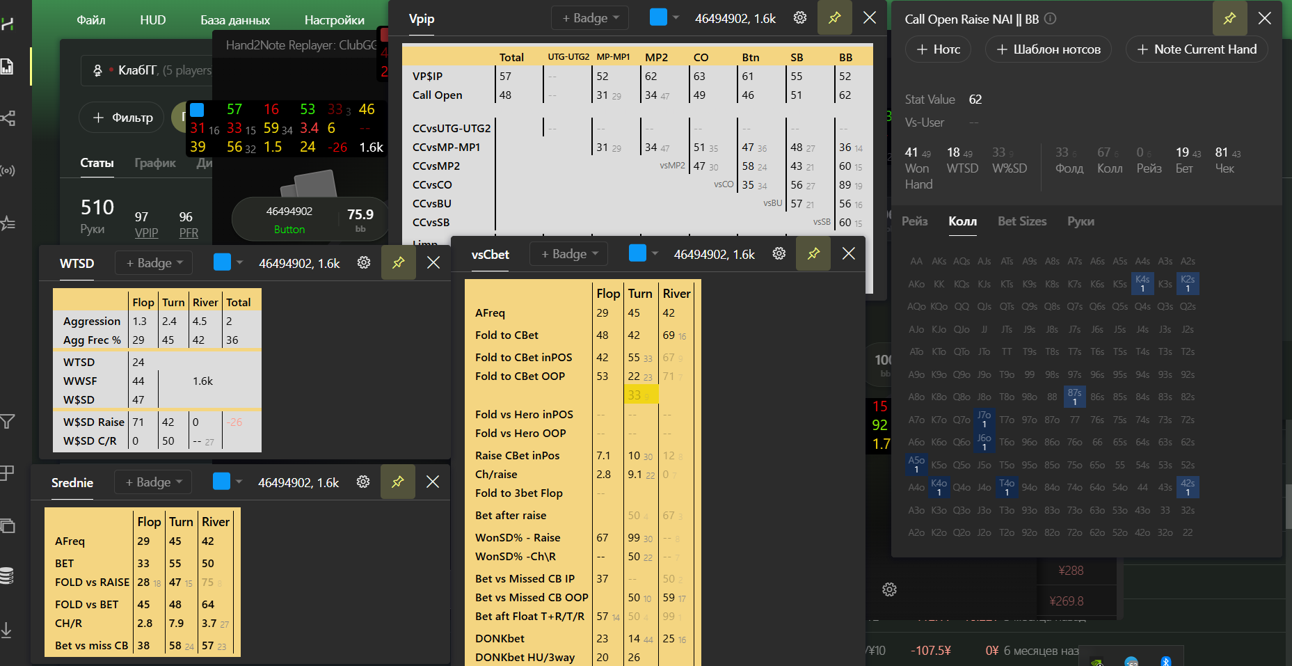1292x666 pixels.
Task: Click star list icon in left sidebar
Action: (x=7, y=223)
